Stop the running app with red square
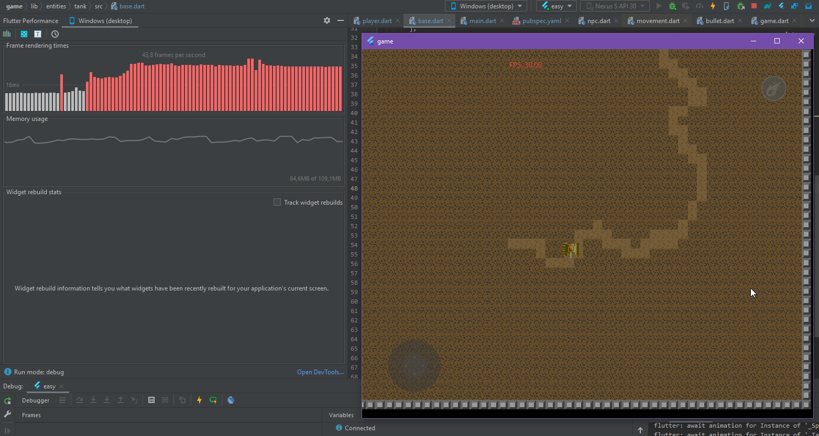This screenshot has height=436, width=819. coord(754,6)
